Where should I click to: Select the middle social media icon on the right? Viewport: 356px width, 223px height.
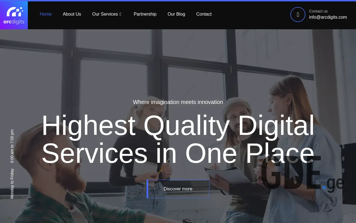coord(343,158)
